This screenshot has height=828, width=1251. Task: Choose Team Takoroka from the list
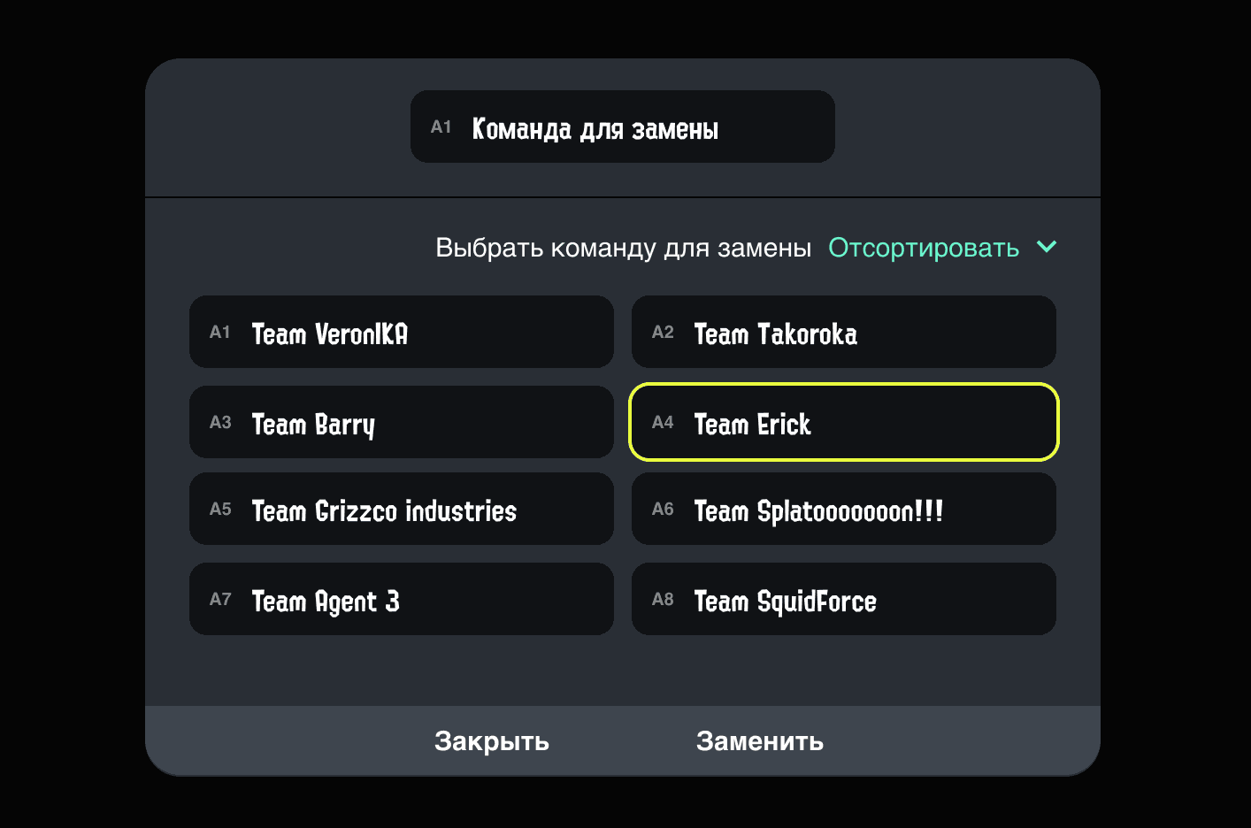coord(844,332)
